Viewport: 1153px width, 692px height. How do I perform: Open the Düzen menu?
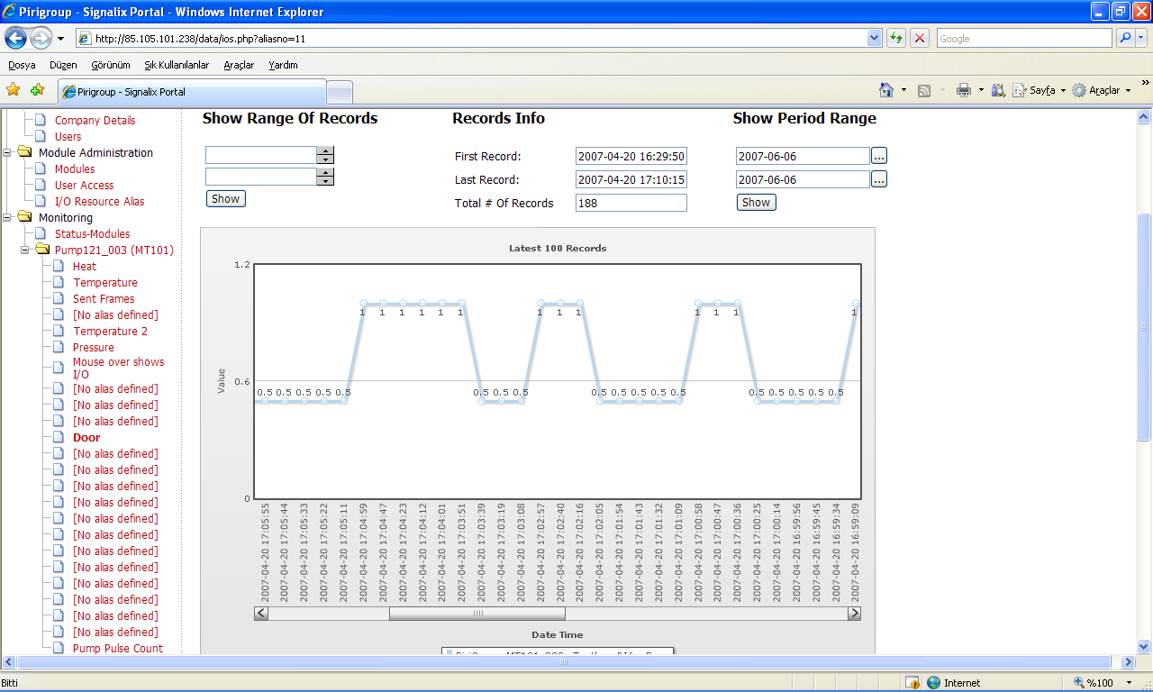(x=63, y=65)
